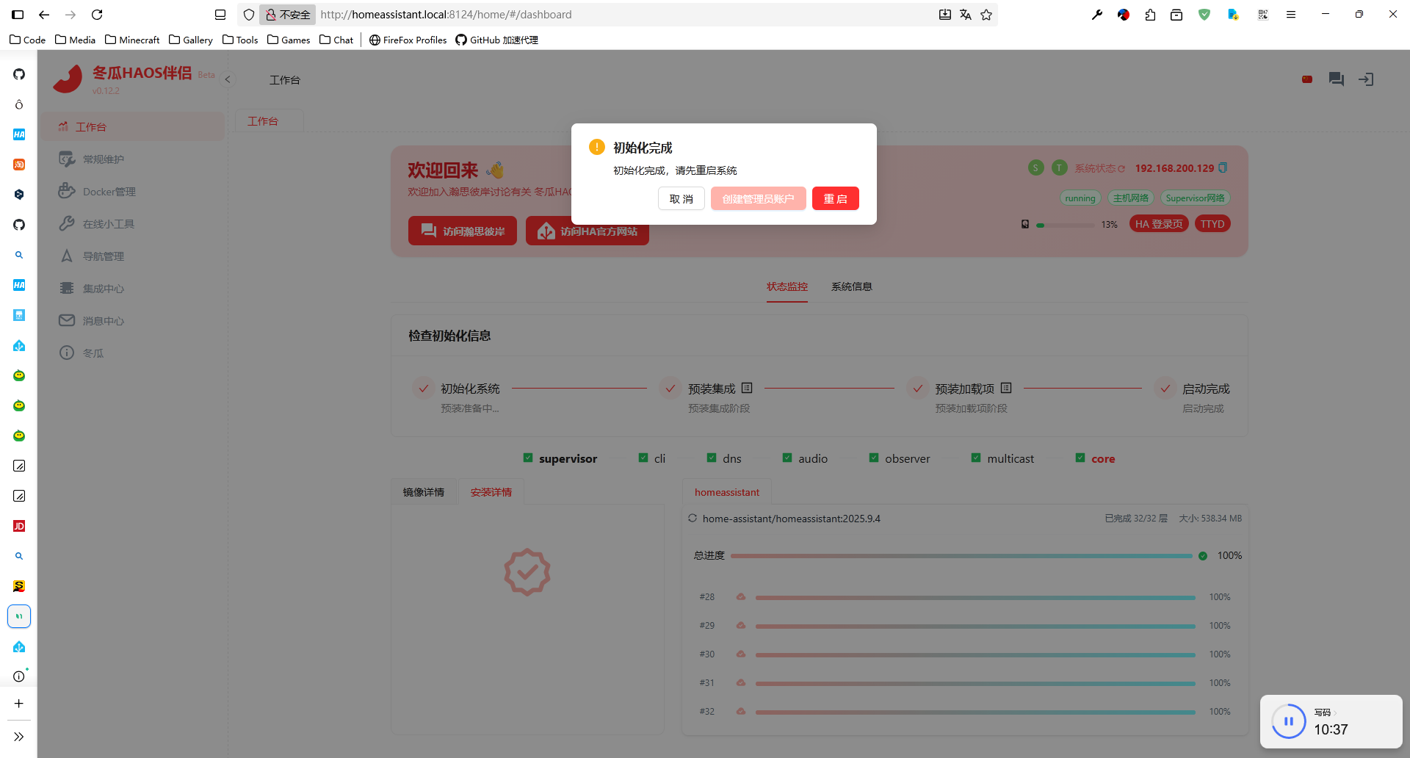
Task: Open Docker管理 in the sidebar menu
Action: click(x=132, y=192)
